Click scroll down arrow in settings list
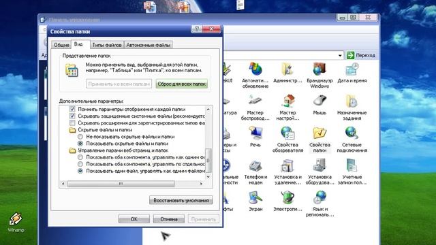This screenshot has height=245, width=436. [x=208, y=177]
